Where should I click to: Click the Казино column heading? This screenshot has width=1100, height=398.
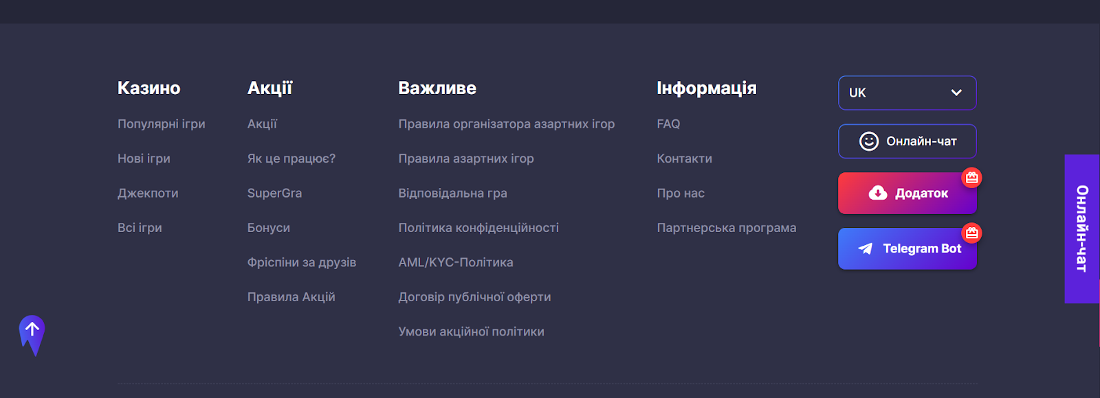(x=149, y=88)
